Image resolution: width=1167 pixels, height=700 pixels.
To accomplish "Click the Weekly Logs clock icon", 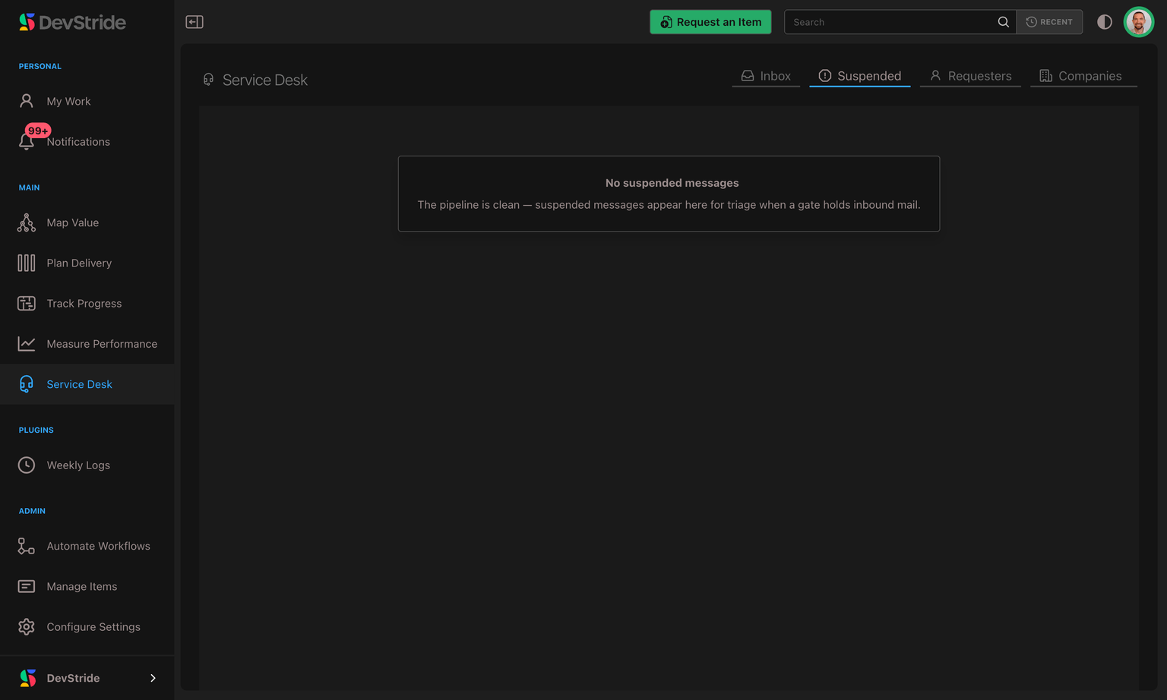I will coord(27,465).
